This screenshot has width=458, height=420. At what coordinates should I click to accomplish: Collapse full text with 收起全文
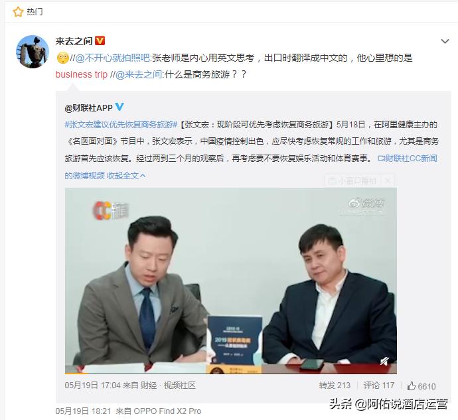coord(126,176)
